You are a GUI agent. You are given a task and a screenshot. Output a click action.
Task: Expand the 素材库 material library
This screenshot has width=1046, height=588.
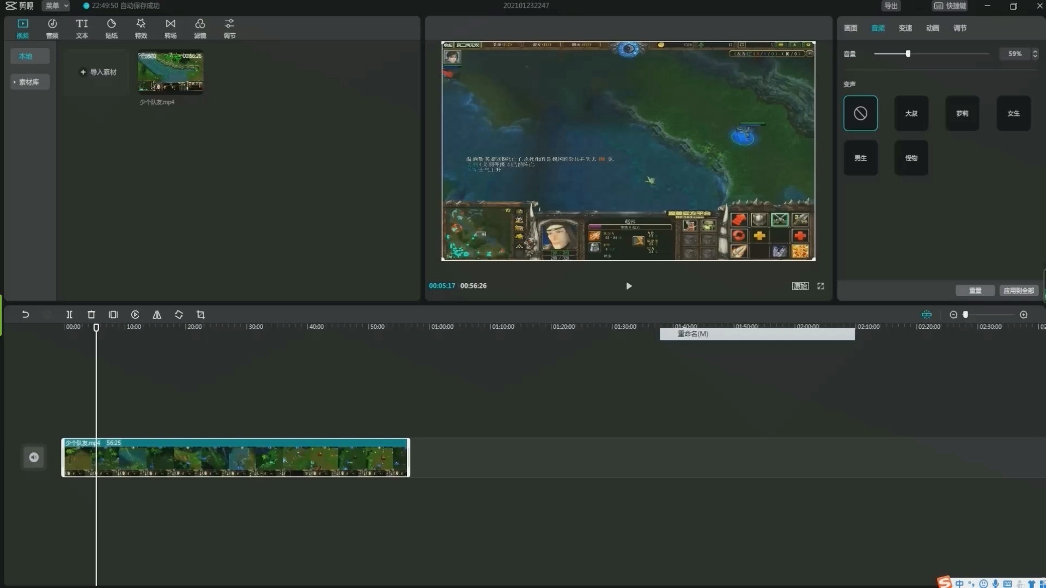pyautogui.click(x=29, y=82)
